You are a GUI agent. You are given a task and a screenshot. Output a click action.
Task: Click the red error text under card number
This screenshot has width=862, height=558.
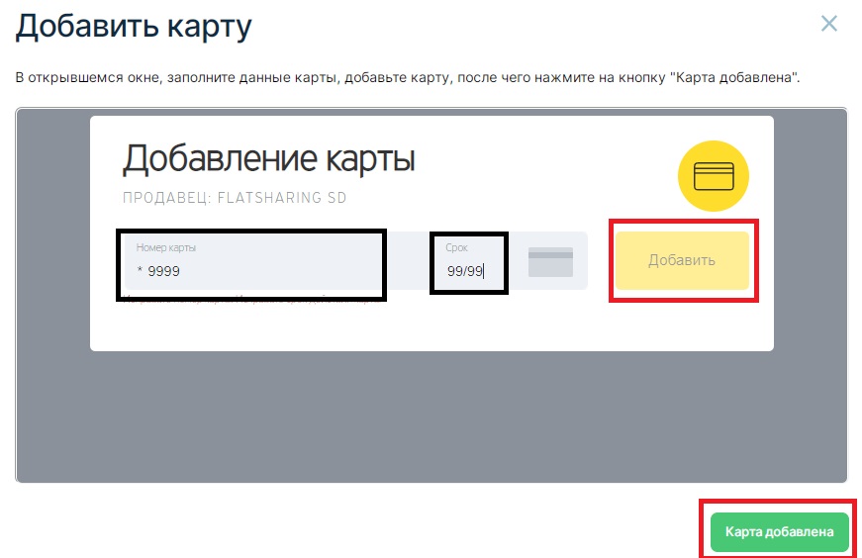coord(247,298)
